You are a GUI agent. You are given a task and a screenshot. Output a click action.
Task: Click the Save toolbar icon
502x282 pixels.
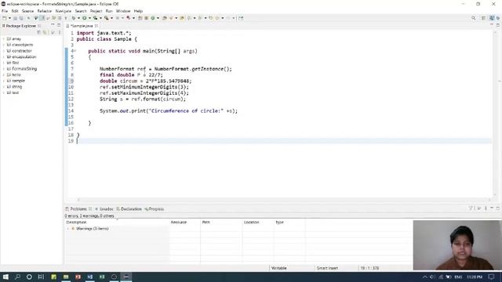tap(15, 18)
